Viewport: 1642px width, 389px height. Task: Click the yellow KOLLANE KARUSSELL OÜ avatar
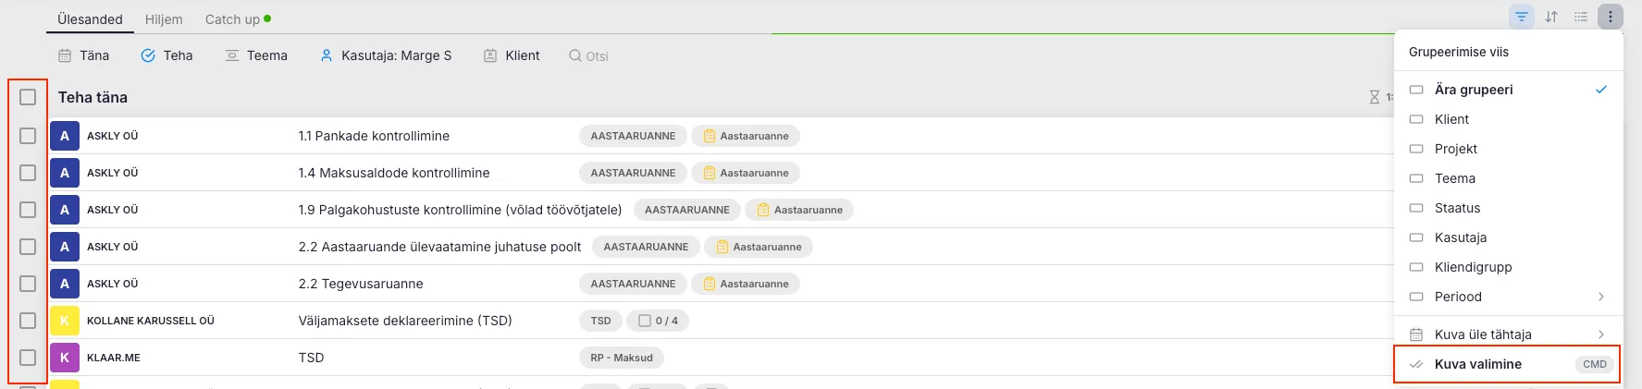tap(65, 321)
